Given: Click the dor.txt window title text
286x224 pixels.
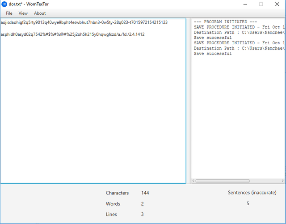Looking at the screenshot, I should click(29, 4).
